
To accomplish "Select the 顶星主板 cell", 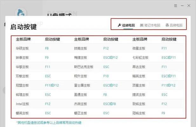I will pos(139,85).
